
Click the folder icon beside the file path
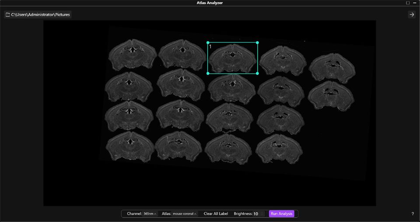(x=7, y=14)
